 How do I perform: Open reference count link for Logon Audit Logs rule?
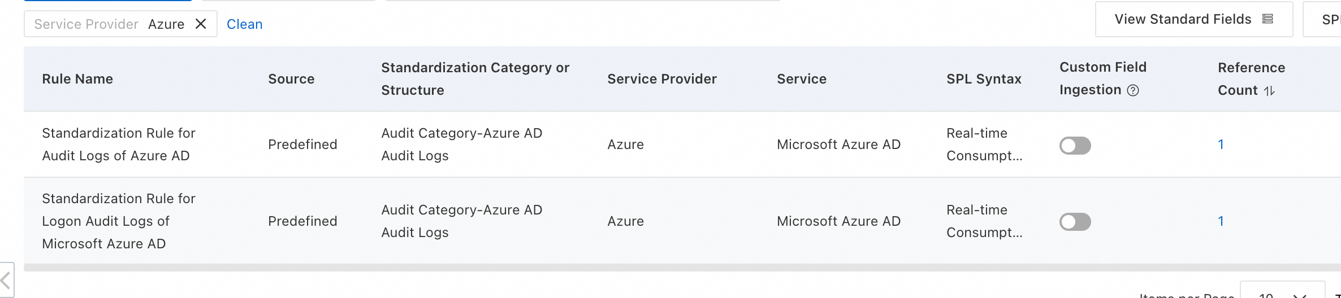pos(1221,221)
